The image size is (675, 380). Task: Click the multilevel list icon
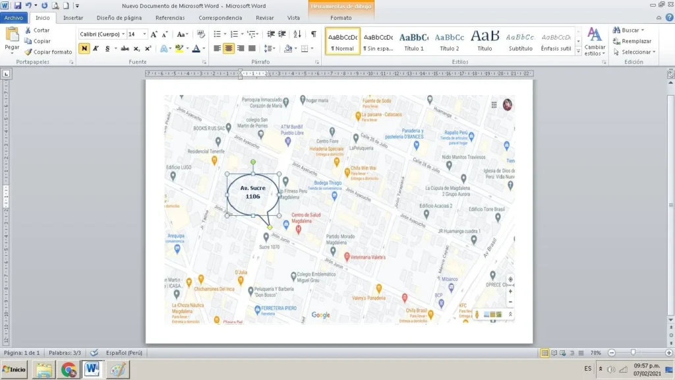[251, 34]
